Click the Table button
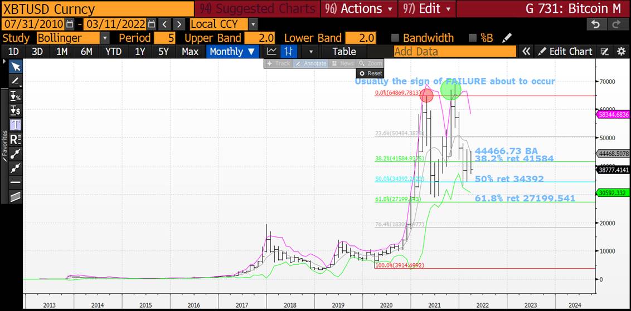631x311 pixels. (344, 51)
